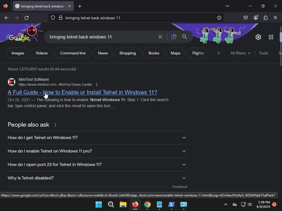Switch to the Books filter

tap(154, 53)
